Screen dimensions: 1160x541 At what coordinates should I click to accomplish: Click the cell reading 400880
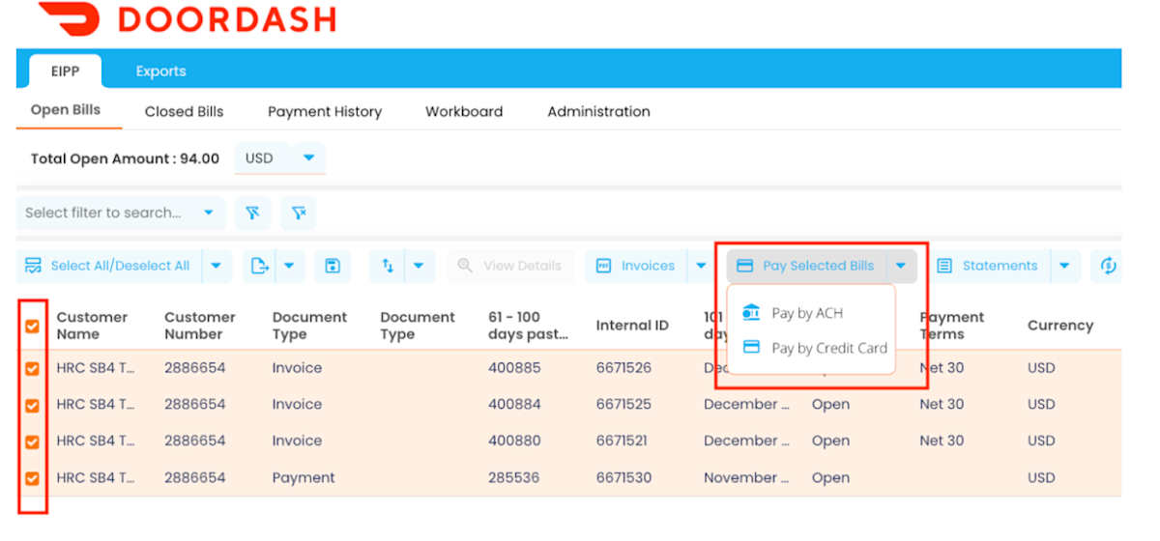click(x=514, y=441)
